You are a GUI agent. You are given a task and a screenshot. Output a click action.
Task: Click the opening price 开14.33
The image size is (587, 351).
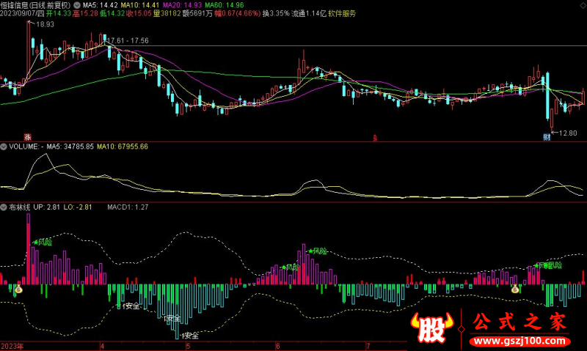click(59, 13)
